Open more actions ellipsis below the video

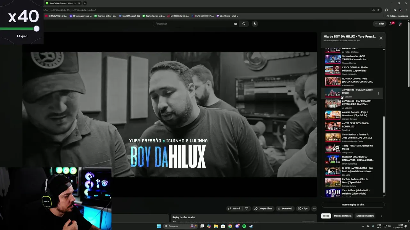tap(314, 209)
